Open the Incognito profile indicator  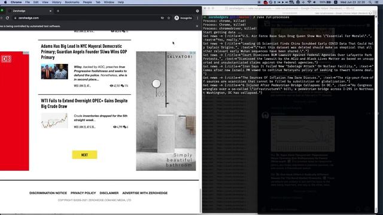click(x=183, y=18)
